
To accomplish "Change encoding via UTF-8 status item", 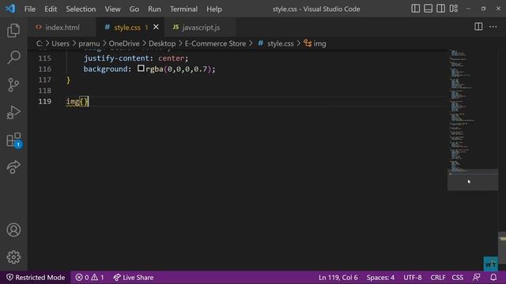I will (413, 277).
